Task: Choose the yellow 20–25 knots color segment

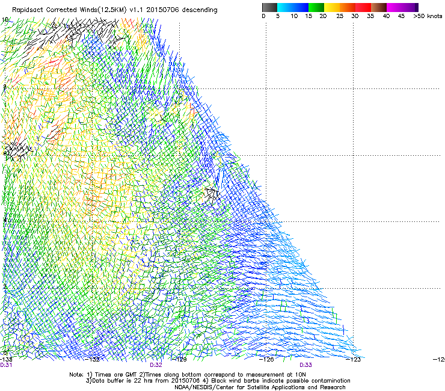Action: [332, 7]
